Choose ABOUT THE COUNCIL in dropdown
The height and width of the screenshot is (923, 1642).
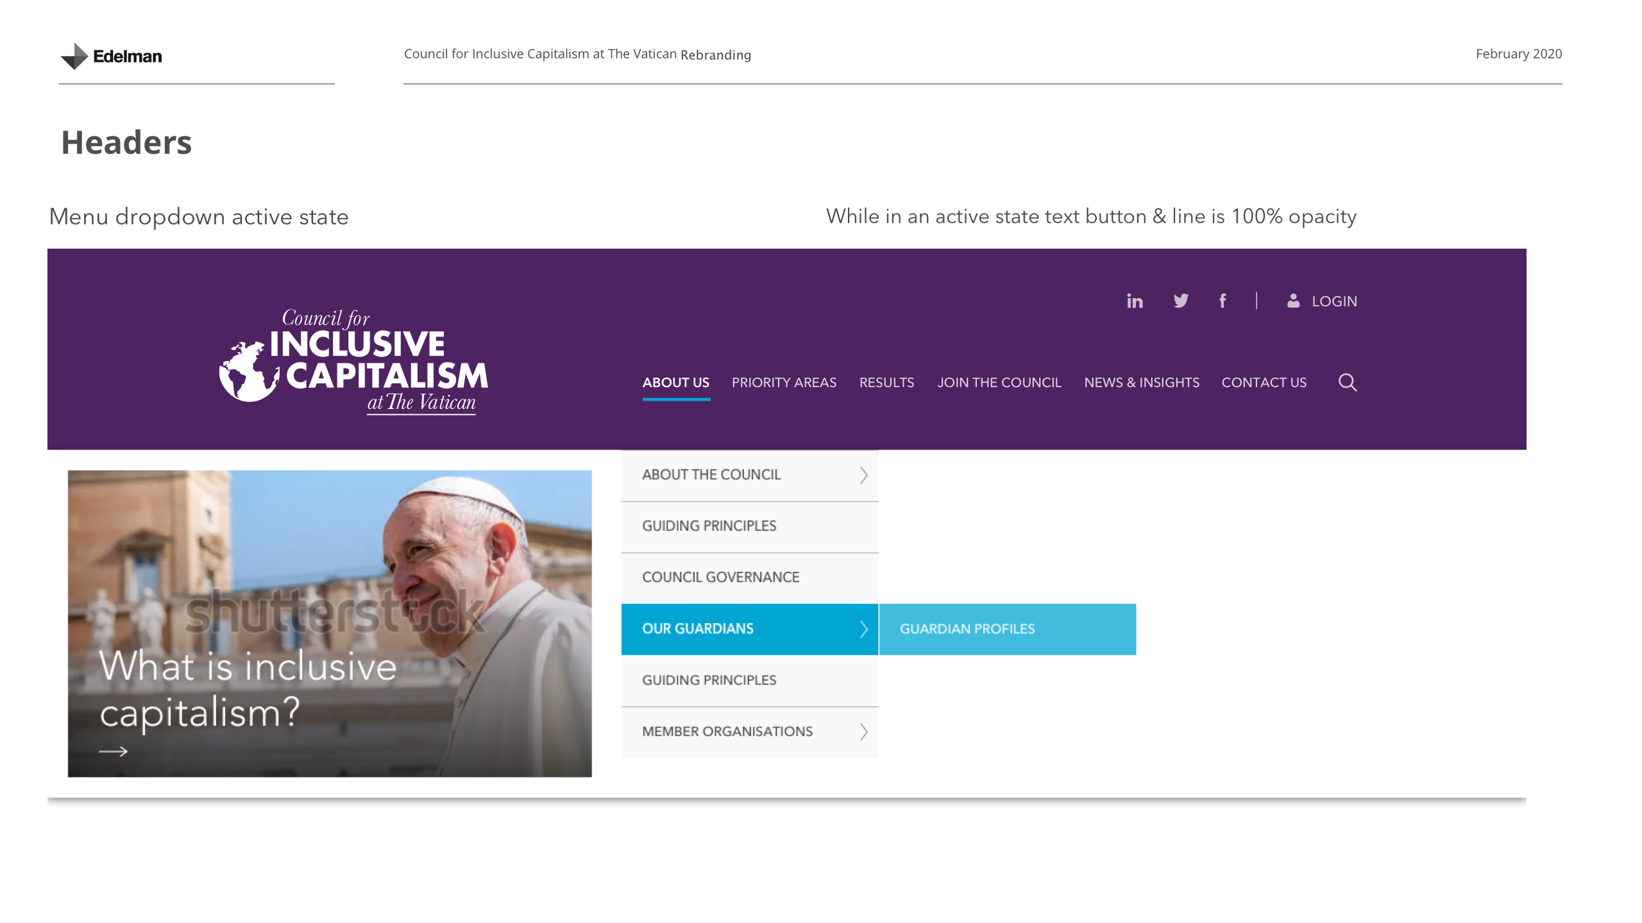click(749, 475)
